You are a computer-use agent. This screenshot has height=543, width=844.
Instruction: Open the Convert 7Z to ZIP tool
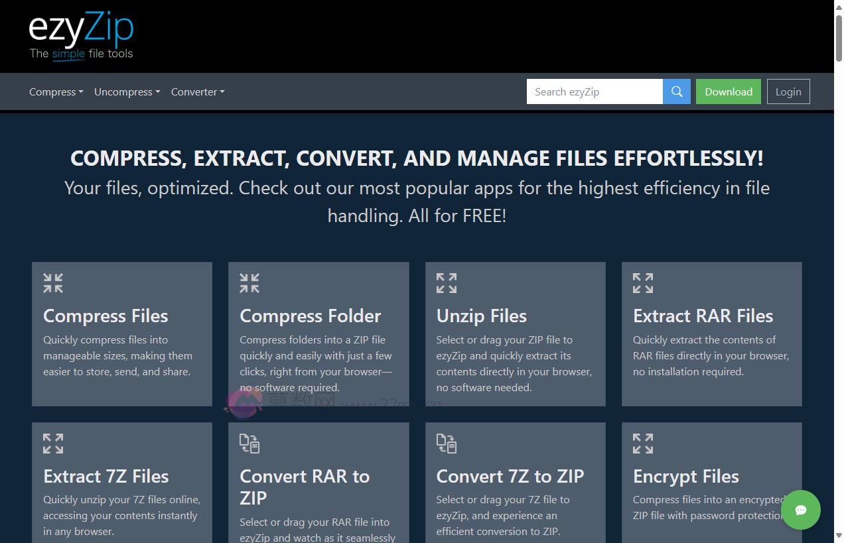[x=510, y=476]
